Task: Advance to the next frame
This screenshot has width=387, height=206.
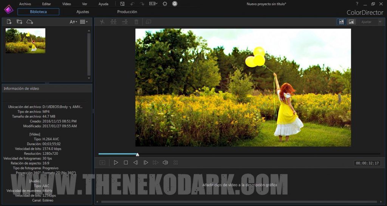Action: pyautogui.click(x=146, y=163)
